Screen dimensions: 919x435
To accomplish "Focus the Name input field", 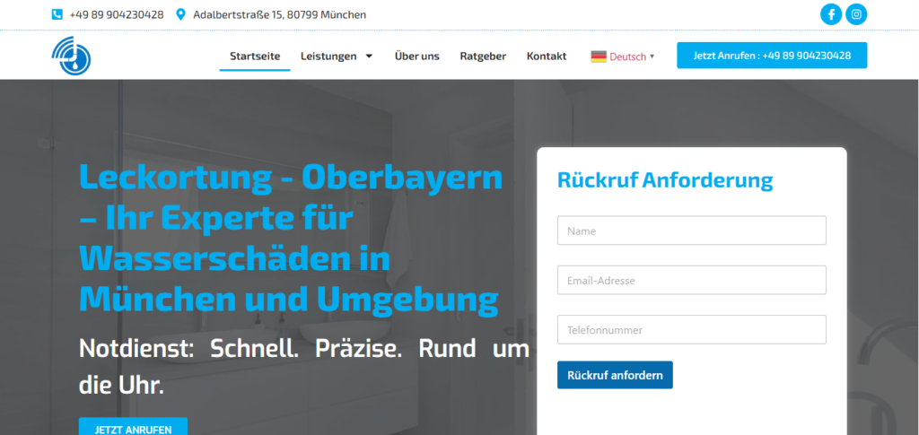I will tap(692, 231).
